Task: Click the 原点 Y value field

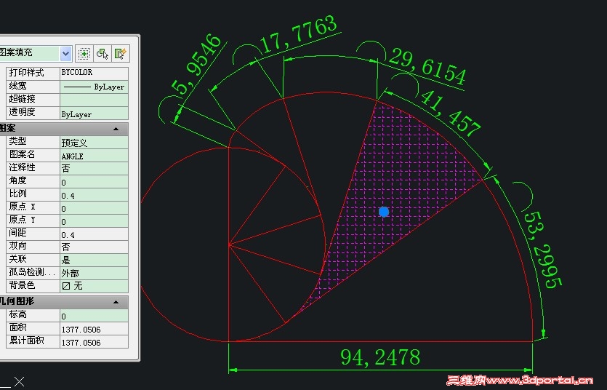Action: (94, 221)
